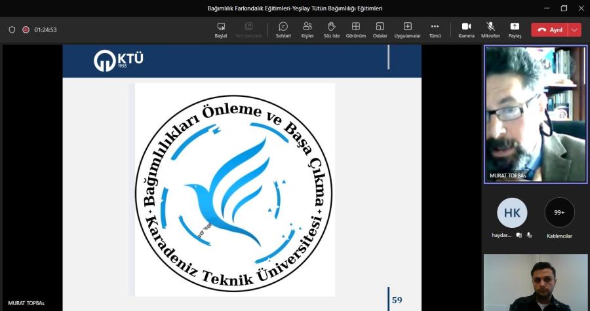Toggle the Kamera on or off
The width and height of the screenshot is (590, 311).
click(x=467, y=30)
